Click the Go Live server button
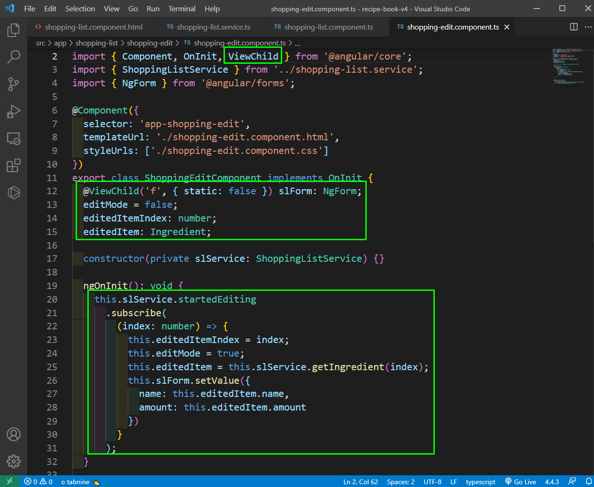This screenshot has width=594, height=487. click(520, 481)
